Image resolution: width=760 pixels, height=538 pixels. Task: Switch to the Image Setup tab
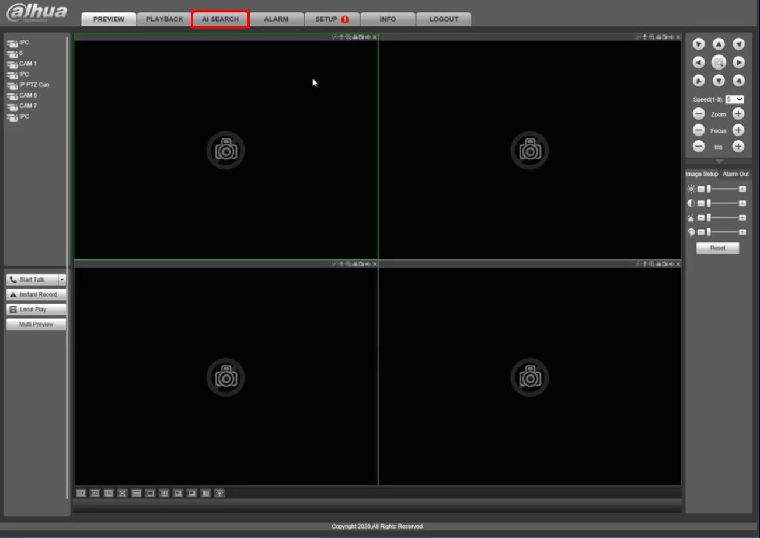[x=702, y=174]
